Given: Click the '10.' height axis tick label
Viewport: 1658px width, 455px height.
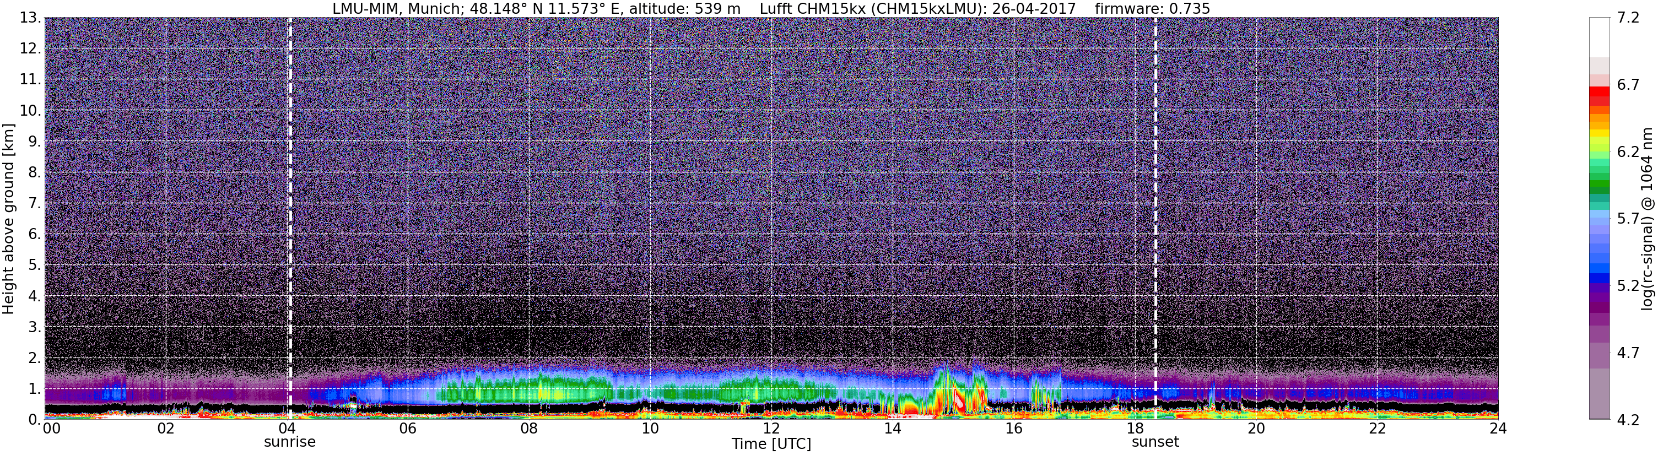Looking at the screenshot, I should [x=30, y=111].
